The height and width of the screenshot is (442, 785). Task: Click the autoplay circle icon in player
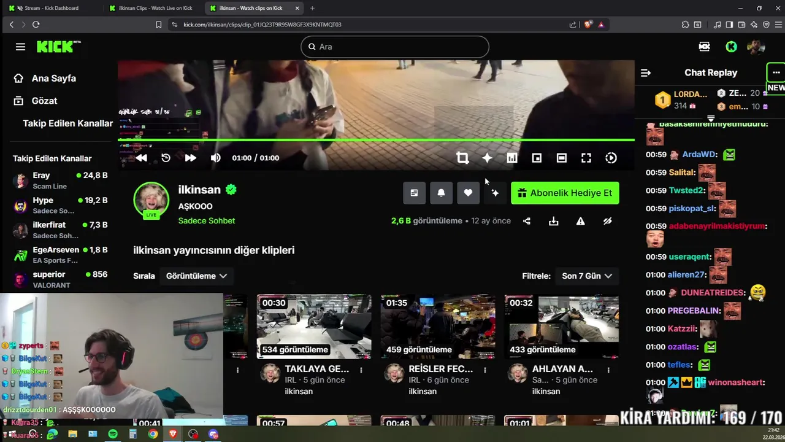pyautogui.click(x=611, y=158)
